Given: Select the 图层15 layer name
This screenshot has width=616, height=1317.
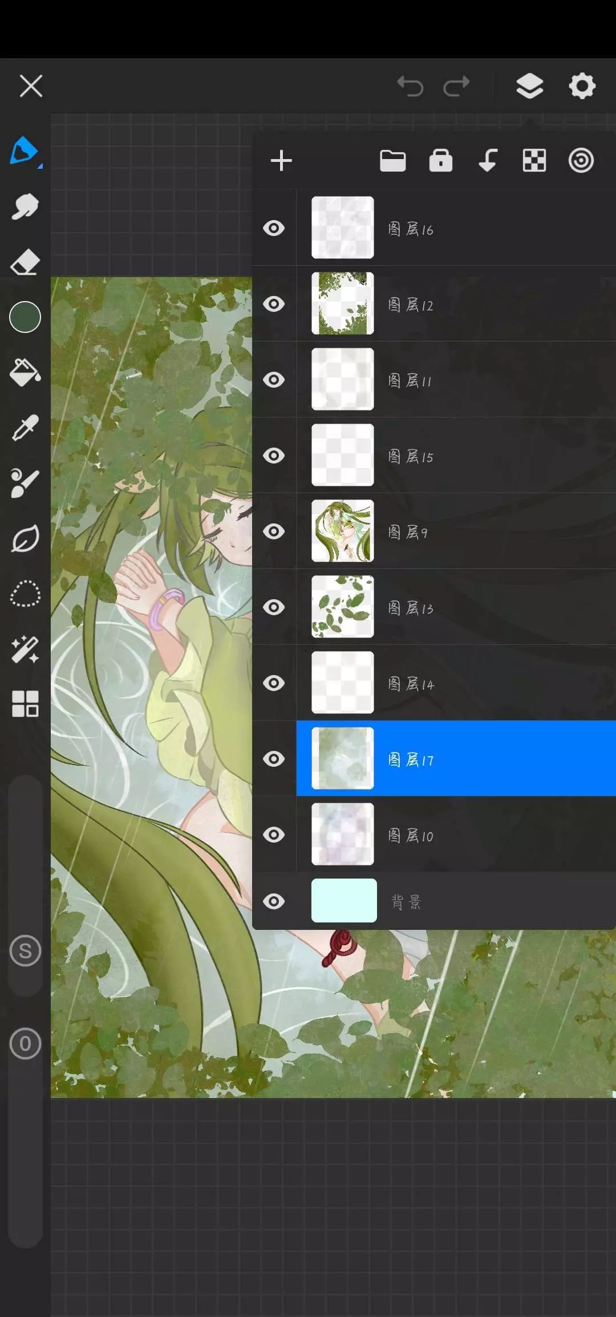Looking at the screenshot, I should coord(411,457).
